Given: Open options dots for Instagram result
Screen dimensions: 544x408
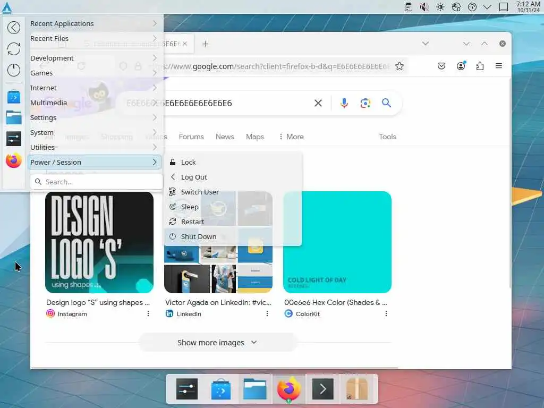Looking at the screenshot, I should pos(148,313).
